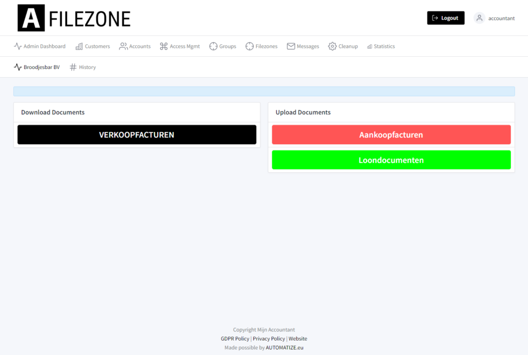
Task: Click the Filezones crosshair icon
Action: [x=250, y=46]
